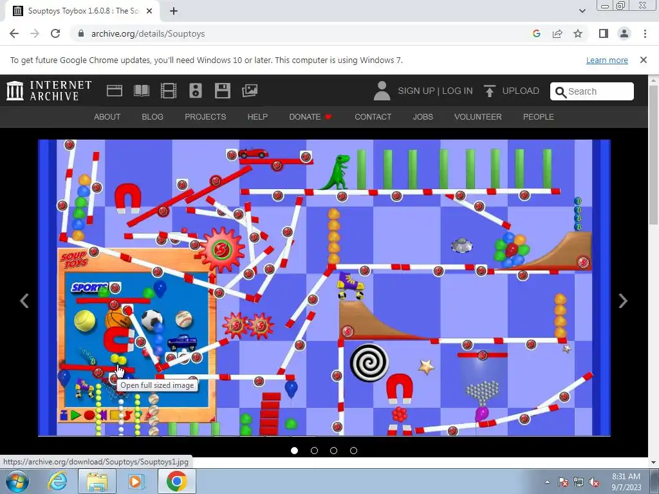Open the JOBS menu item
Viewport: 659px width, 494px height.
(x=423, y=117)
